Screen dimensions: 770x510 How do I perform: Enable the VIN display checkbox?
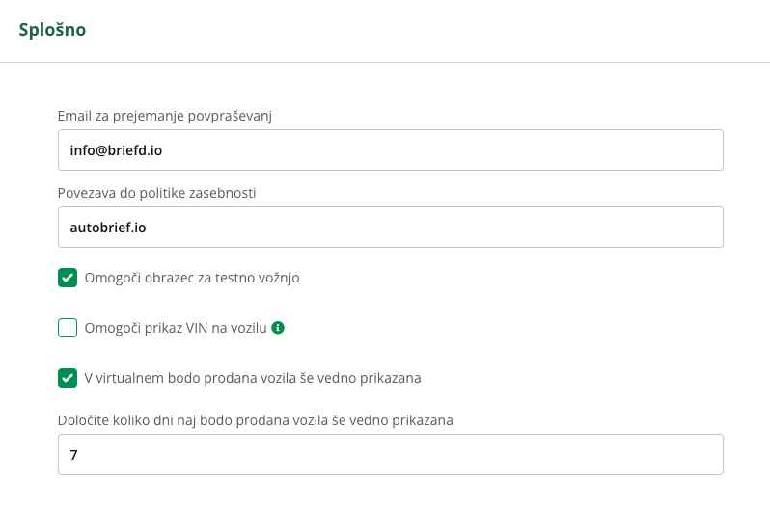[68, 328]
